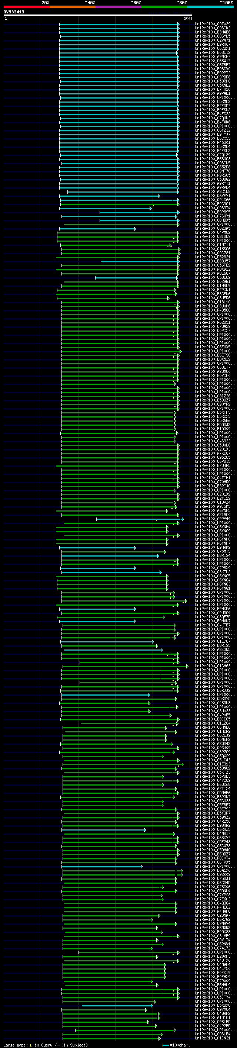Screen dimensions: 237x1048
Task: Select the UniRef100_C1BL10 label
Action: (213, 302)
